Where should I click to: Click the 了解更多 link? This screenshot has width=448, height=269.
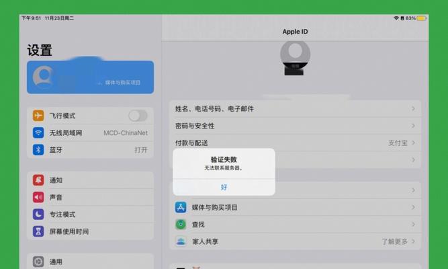394,241
